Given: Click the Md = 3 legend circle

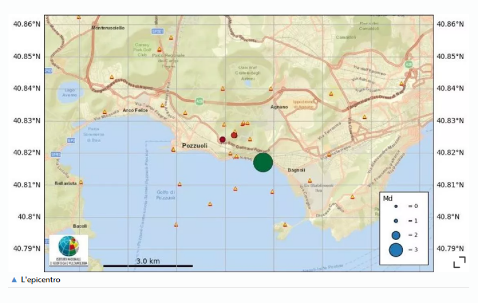Looking at the screenshot, I should [x=395, y=250].
